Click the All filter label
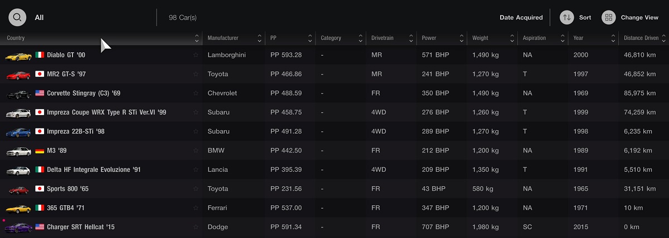The width and height of the screenshot is (669, 238). click(39, 18)
